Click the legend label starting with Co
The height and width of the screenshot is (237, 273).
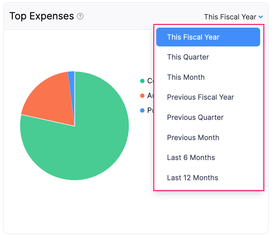tap(149, 81)
